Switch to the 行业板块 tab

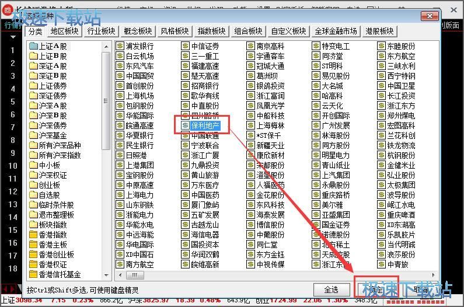pos(101,31)
